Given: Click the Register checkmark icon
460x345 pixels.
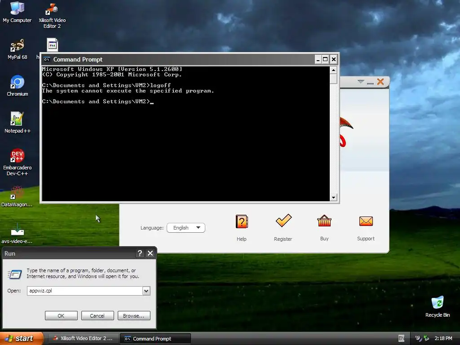Looking at the screenshot, I should (283, 221).
